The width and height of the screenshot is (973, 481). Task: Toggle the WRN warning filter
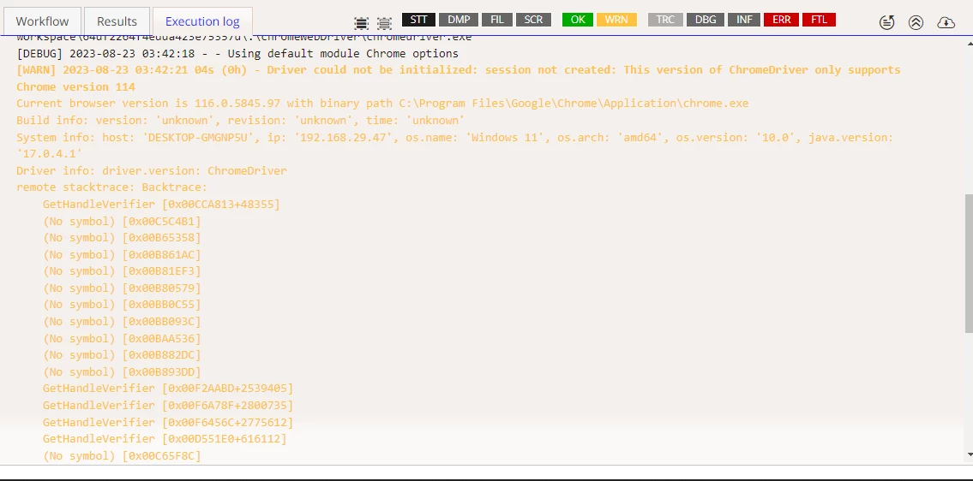click(616, 20)
